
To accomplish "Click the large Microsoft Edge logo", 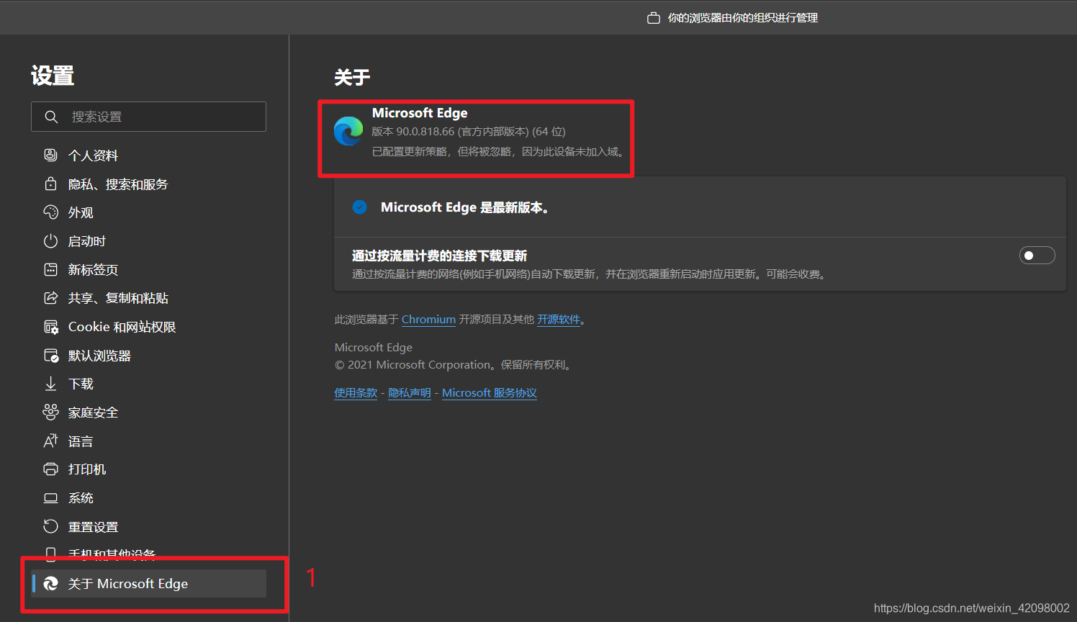I will click(x=348, y=131).
